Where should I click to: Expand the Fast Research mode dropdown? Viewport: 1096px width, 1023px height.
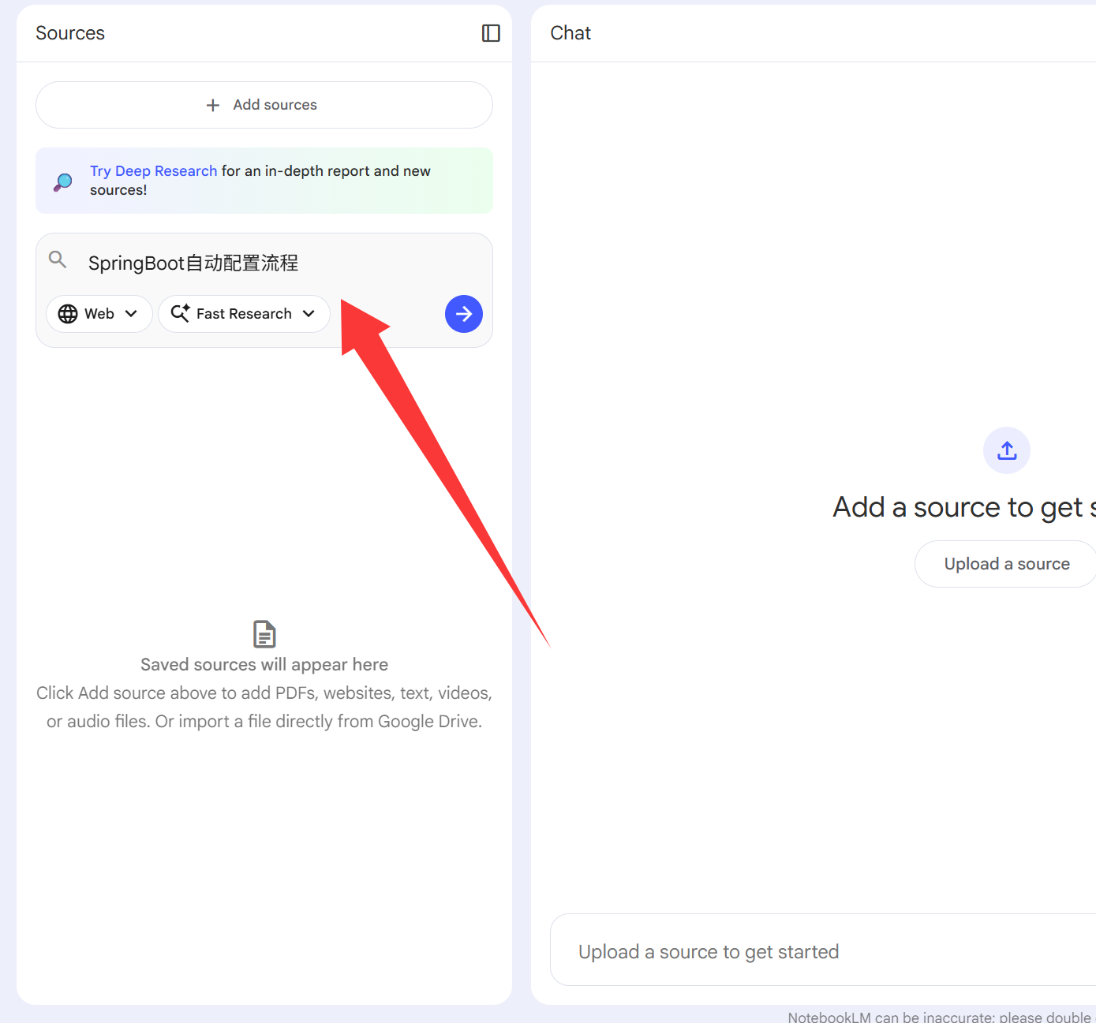tap(244, 314)
